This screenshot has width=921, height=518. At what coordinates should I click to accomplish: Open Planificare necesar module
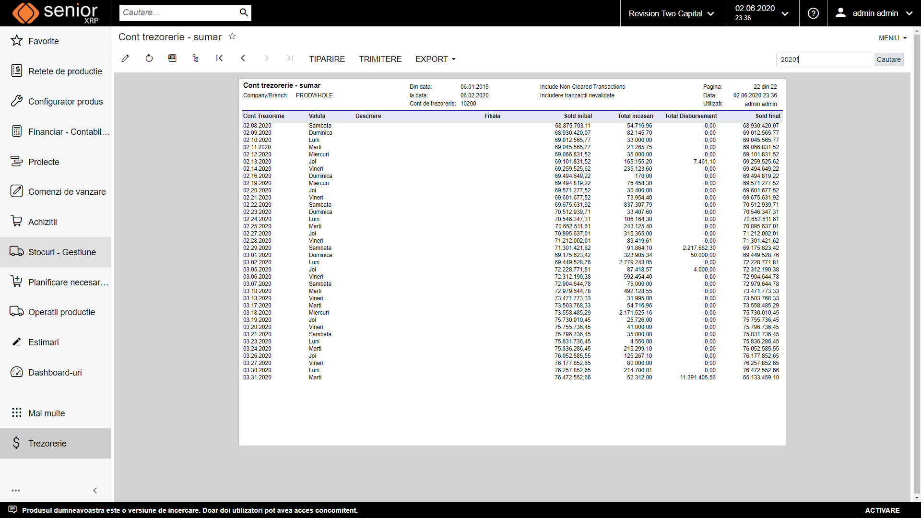tap(56, 283)
